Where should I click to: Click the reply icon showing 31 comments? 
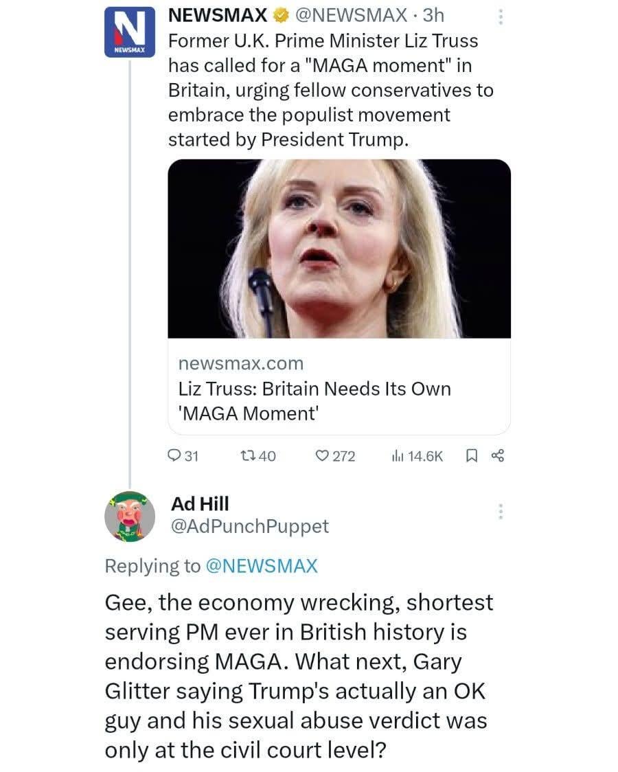[174, 456]
